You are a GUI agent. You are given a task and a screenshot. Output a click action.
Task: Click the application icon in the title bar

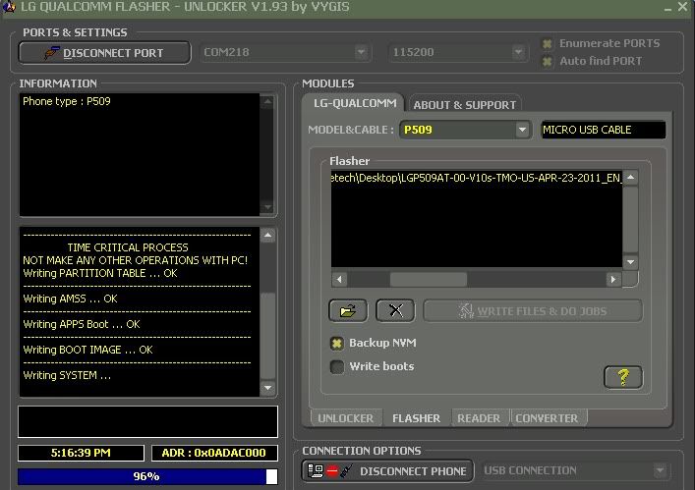[9, 7]
